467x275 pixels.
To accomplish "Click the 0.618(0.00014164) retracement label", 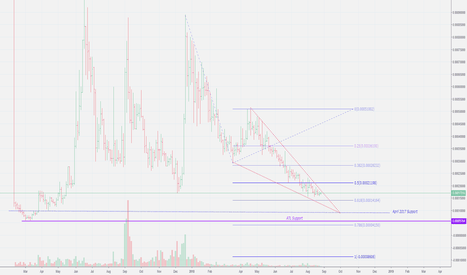I will [367, 200].
